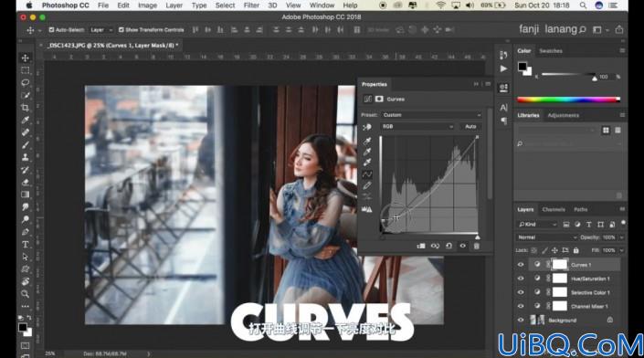Click the foreground color swatch in Color panel
Screen dimensions: 644x358
coord(522,67)
